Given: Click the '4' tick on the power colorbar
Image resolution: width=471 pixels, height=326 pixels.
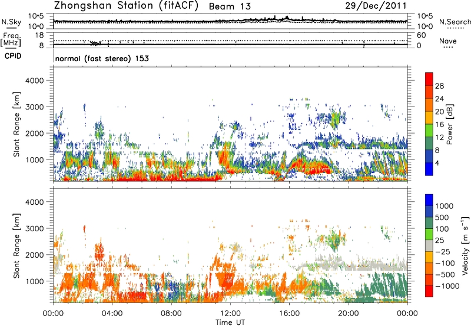Looking at the screenshot, I should (437, 164).
